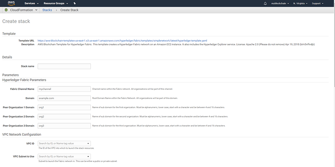Expand the CloudFormation dropdown
The width and height of the screenshot is (335, 167).
pyautogui.click(x=36, y=10)
